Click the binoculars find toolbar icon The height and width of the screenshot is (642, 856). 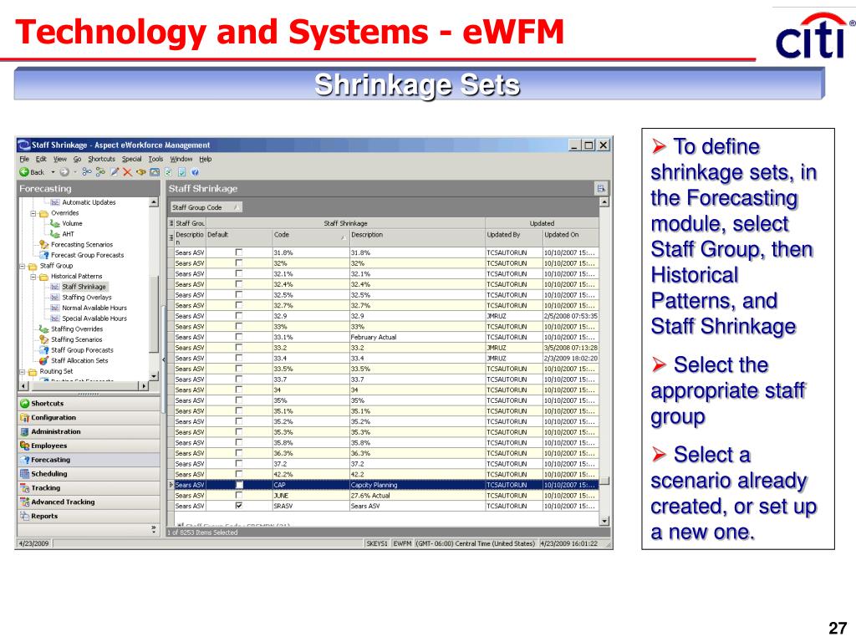tap(140, 172)
